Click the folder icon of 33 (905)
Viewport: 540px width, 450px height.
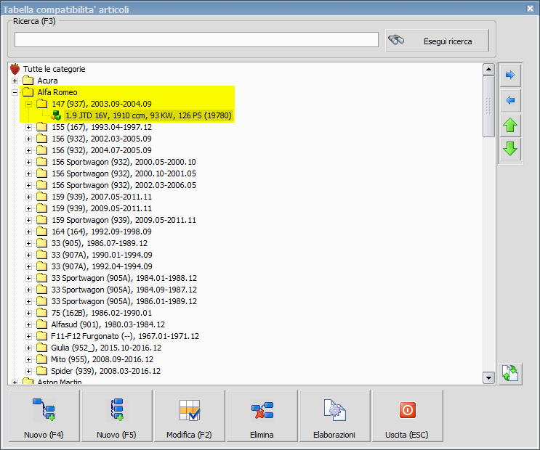[x=41, y=243]
